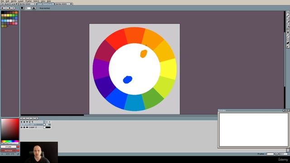Screen dimensions: 290x163
Task: Click the second palette options button
Action: 6,8
